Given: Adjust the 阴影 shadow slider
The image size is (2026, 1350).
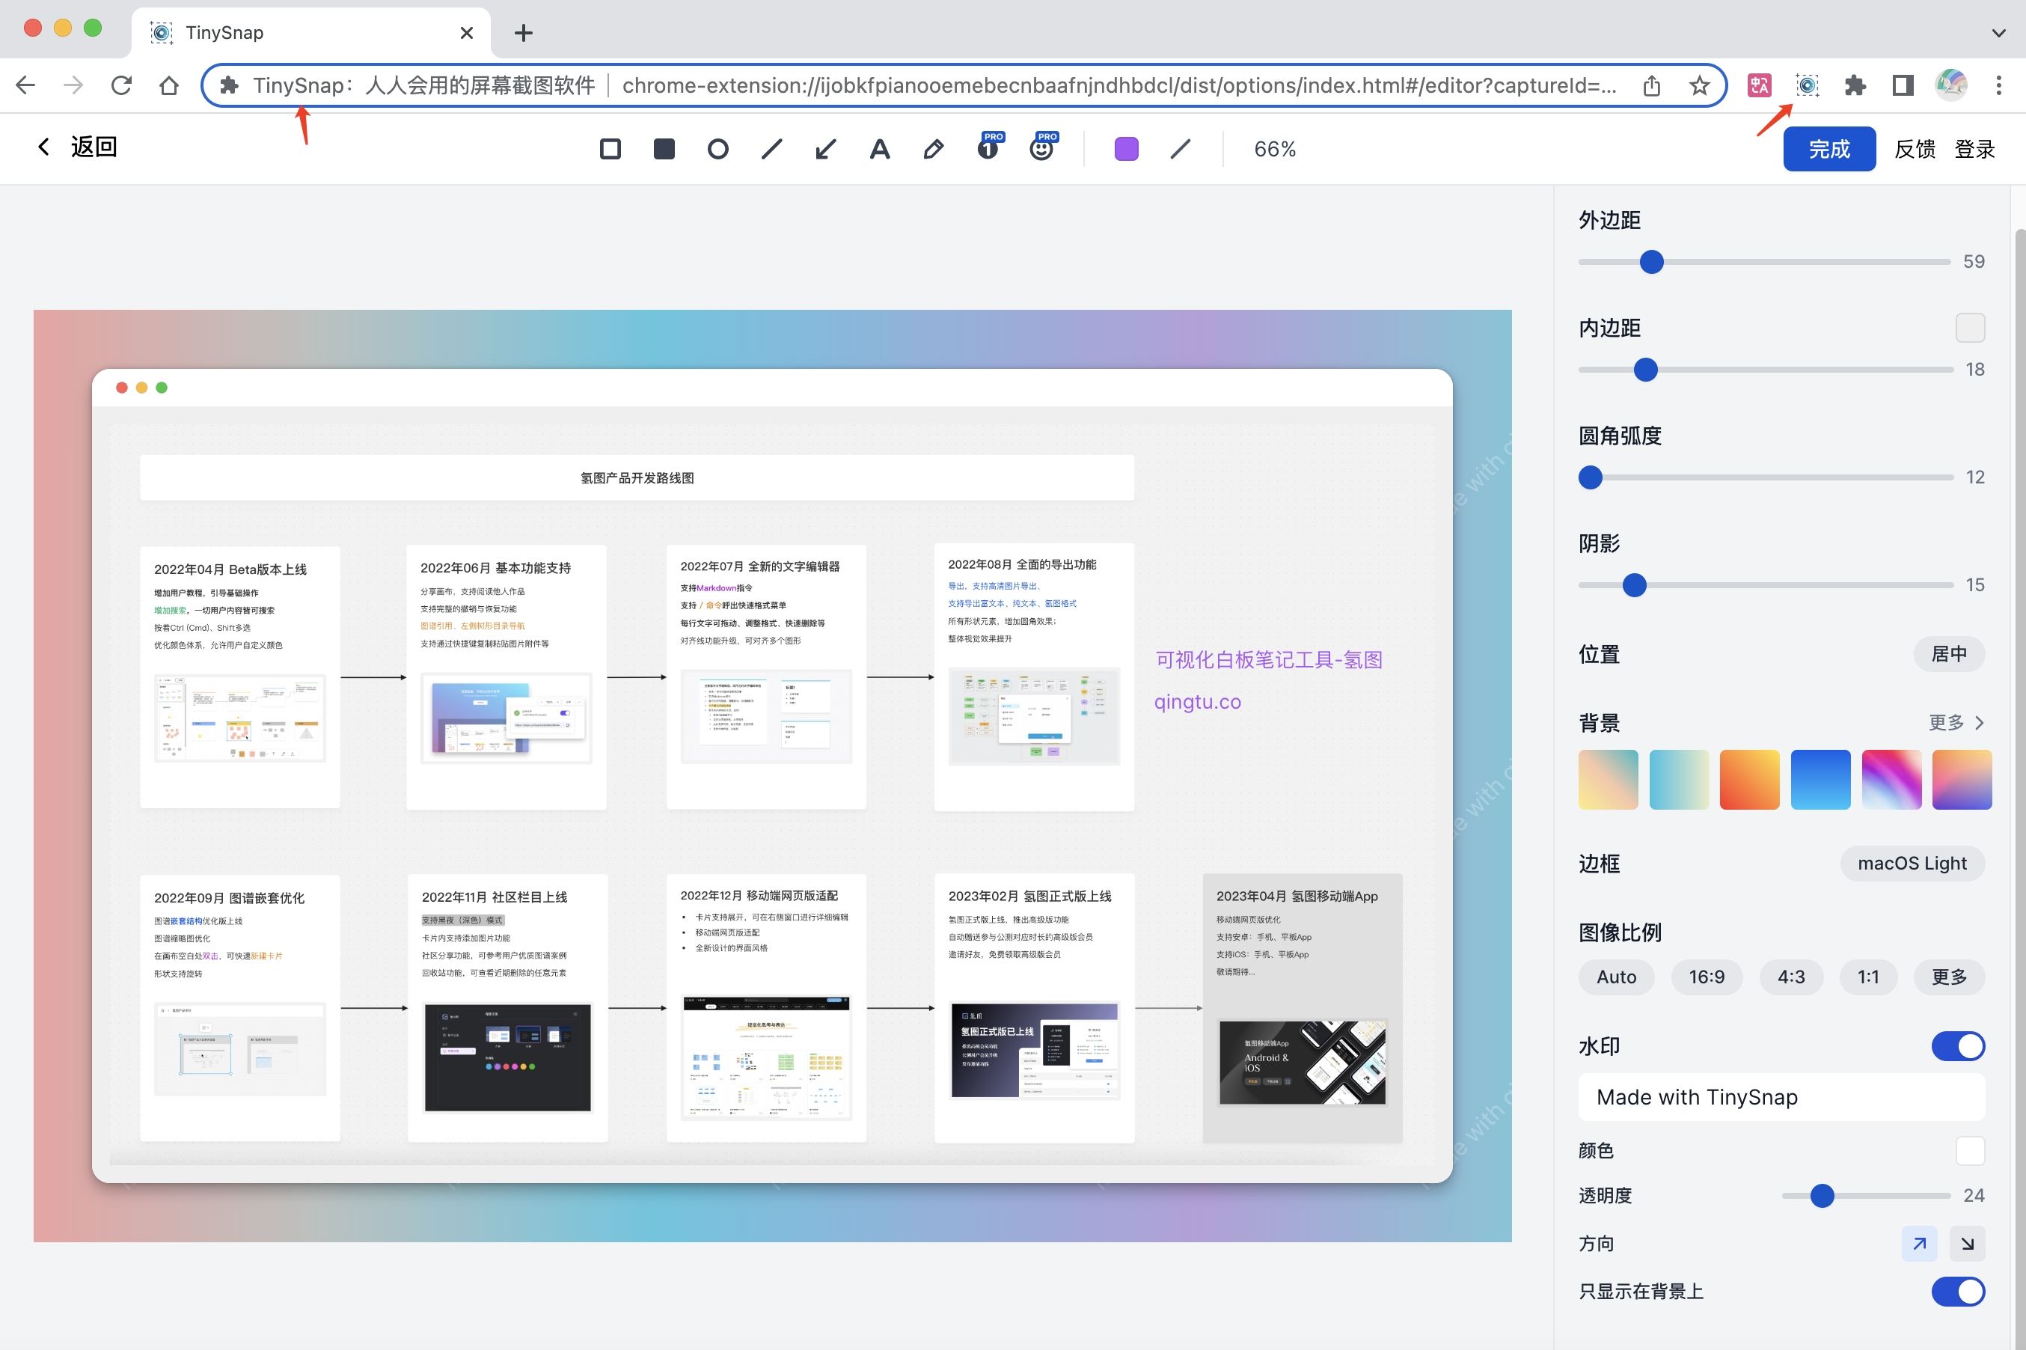Looking at the screenshot, I should [1765, 585].
